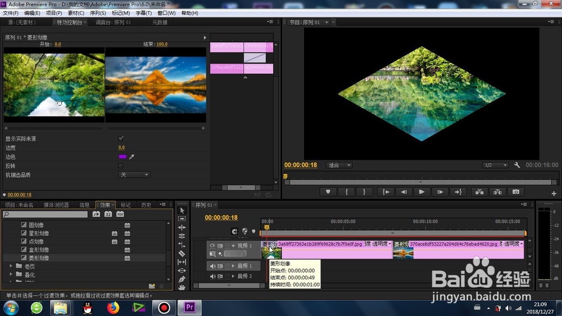
Task: Step forward one frame
Action: pos(440,192)
